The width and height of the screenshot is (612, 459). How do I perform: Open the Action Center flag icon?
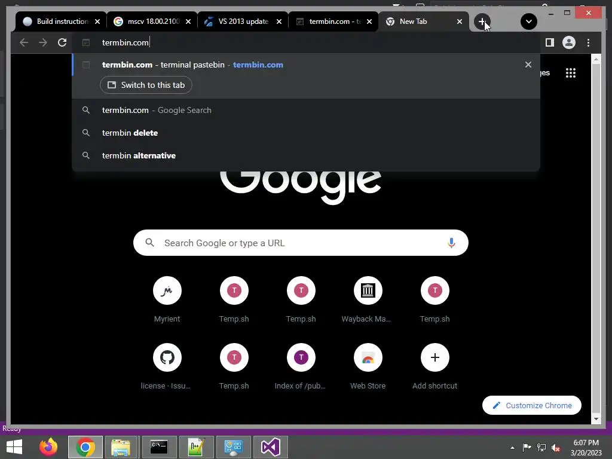point(527,448)
